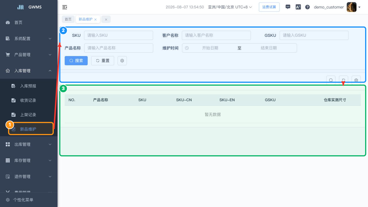
Task: Click the 个性化菜单 gear icon
Action: (x=8, y=200)
